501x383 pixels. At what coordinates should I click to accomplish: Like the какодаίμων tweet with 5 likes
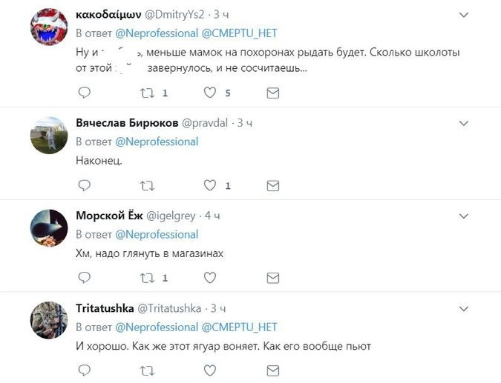pyautogui.click(x=210, y=93)
